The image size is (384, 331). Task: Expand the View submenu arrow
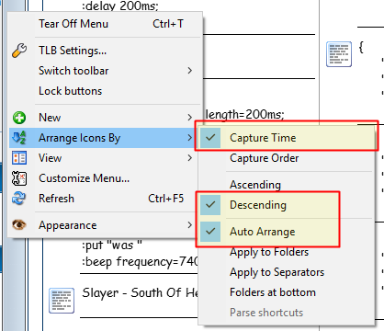pyautogui.click(x=190, y=158)
